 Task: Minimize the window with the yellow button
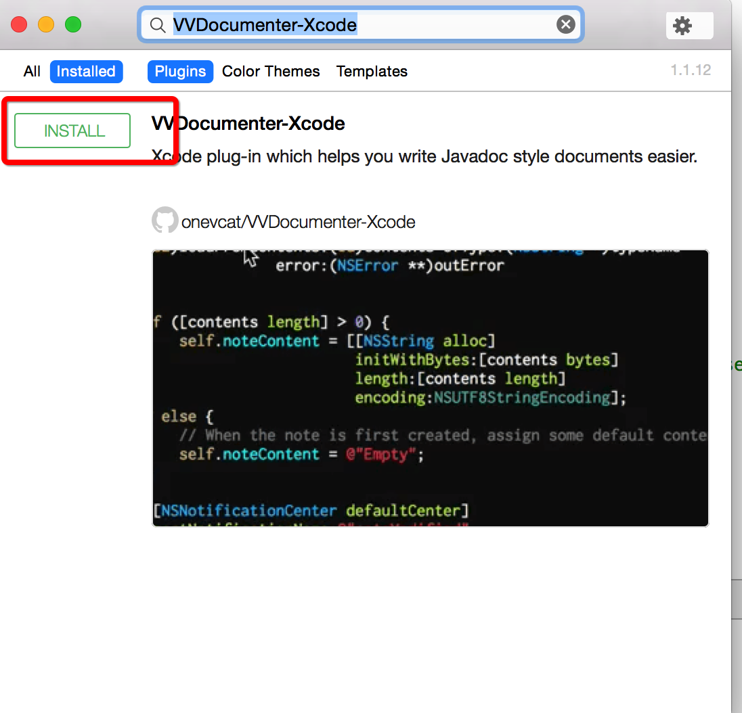tap(46, 25)
